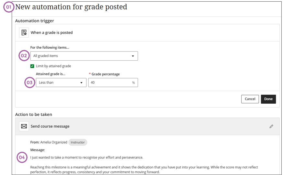Click the circled 02 callout marker
This screenshot has width=283, height=175.
(24, 56)
